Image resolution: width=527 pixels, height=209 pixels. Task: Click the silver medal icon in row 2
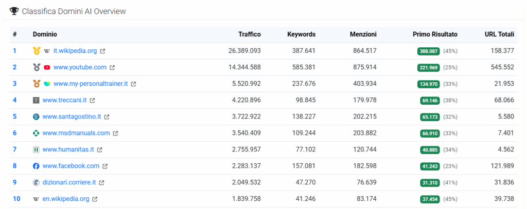(37, 67)
